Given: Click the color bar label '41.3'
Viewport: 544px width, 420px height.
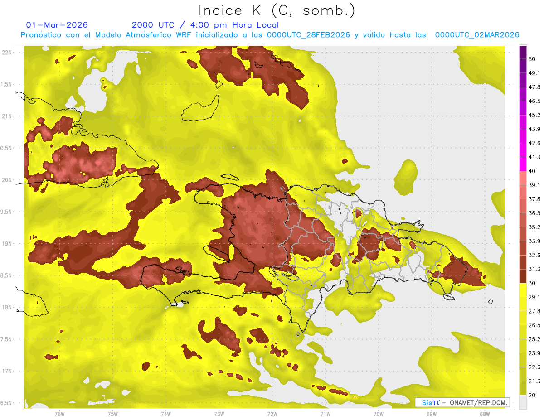Looking at the screenshot, I should [534, 157].
